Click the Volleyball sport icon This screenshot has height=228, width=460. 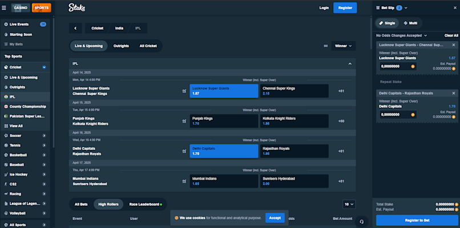[x=6, y=213]
